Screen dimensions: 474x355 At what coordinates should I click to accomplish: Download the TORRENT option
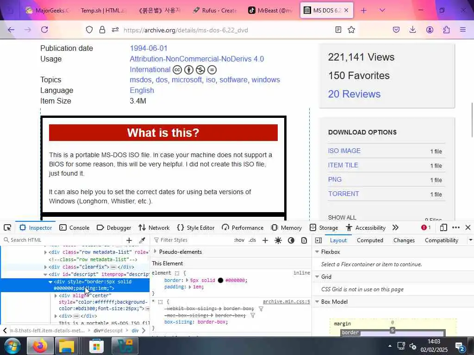[x=343, y=194]
